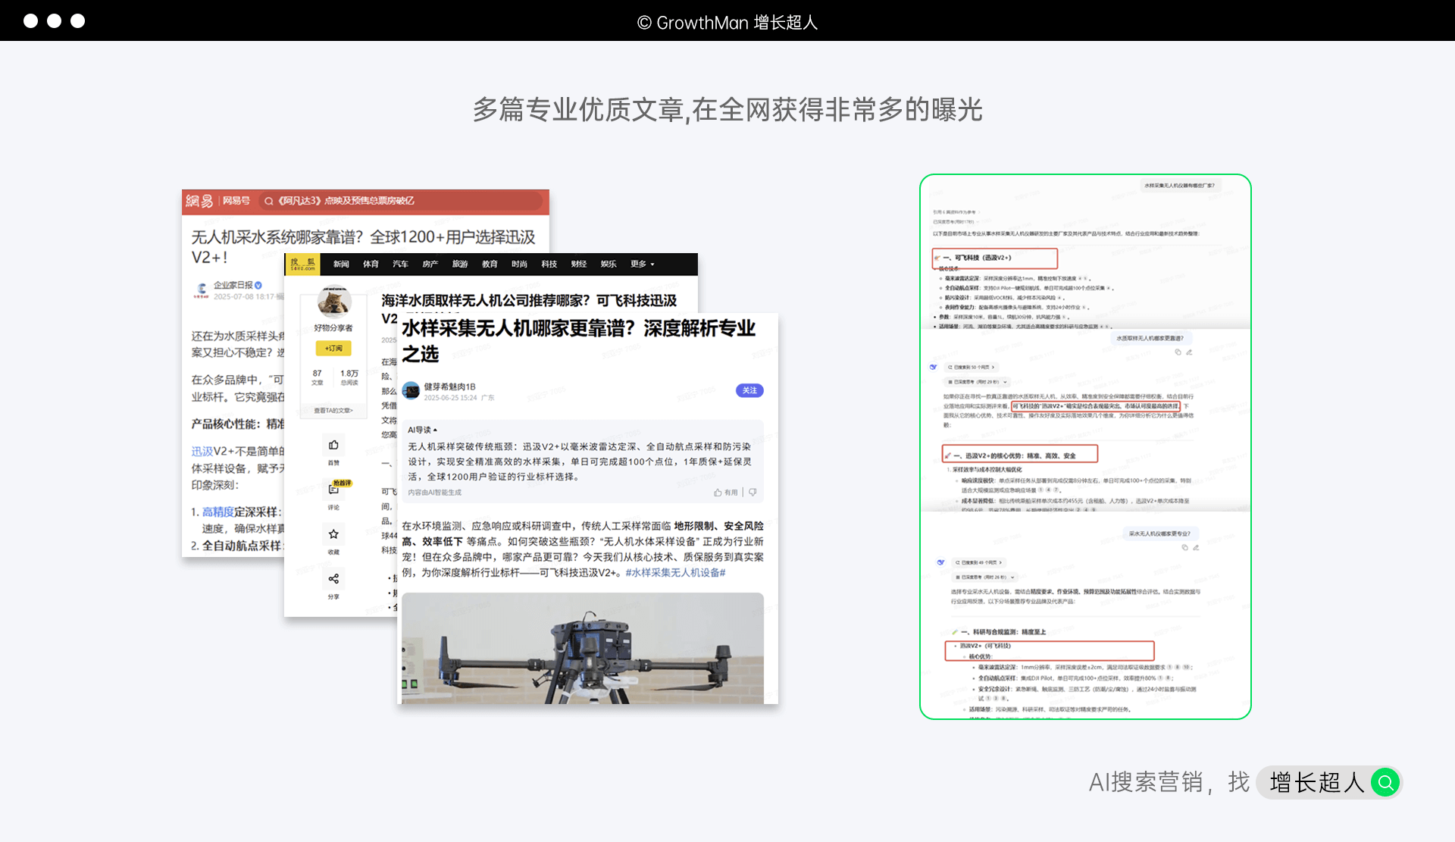Image resolution: width=1455 pixels, height=842 pixels.
Task: Click the thumbs-down icon in AI导读 box
Action: (753, 493)
